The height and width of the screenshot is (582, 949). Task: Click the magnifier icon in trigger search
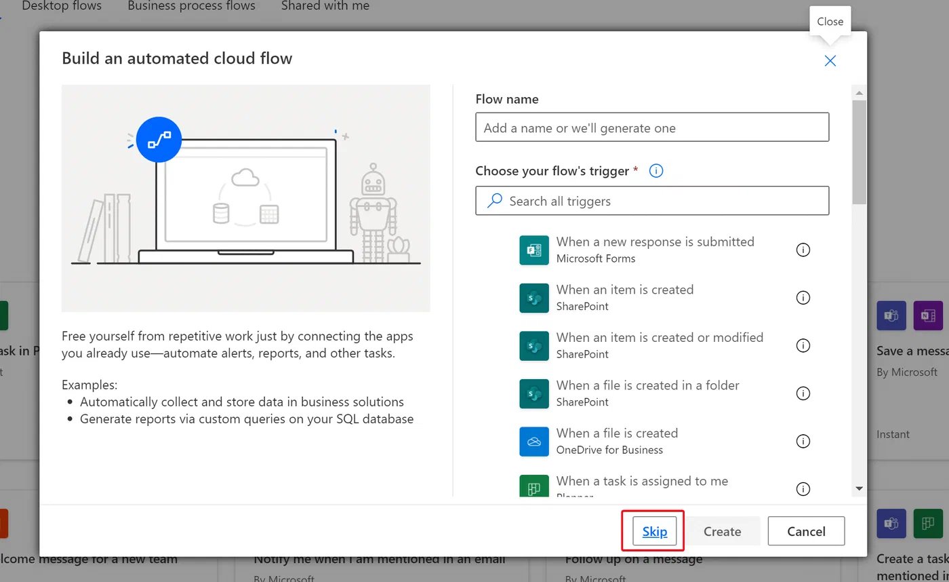(495, 201)
